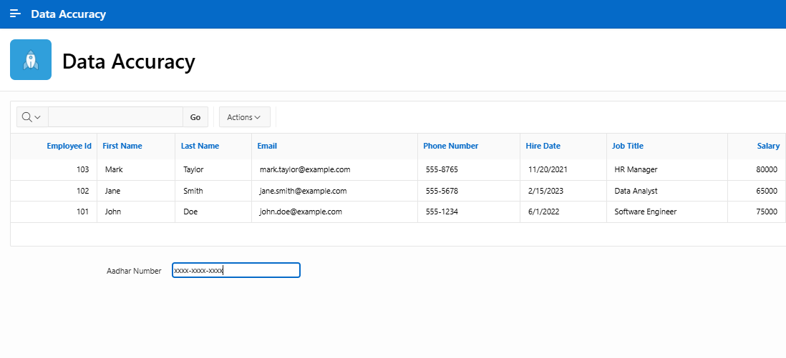
Task: Click salary value 80000
Action: click(x=767, y=170)
